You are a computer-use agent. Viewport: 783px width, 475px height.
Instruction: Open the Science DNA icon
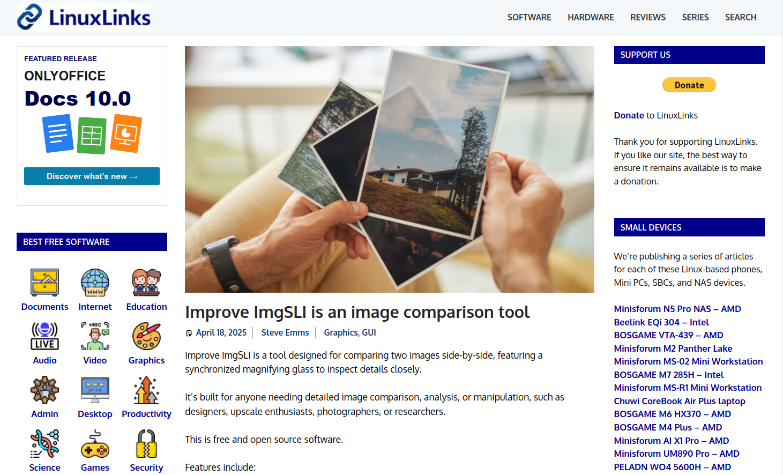coord(45,443)
